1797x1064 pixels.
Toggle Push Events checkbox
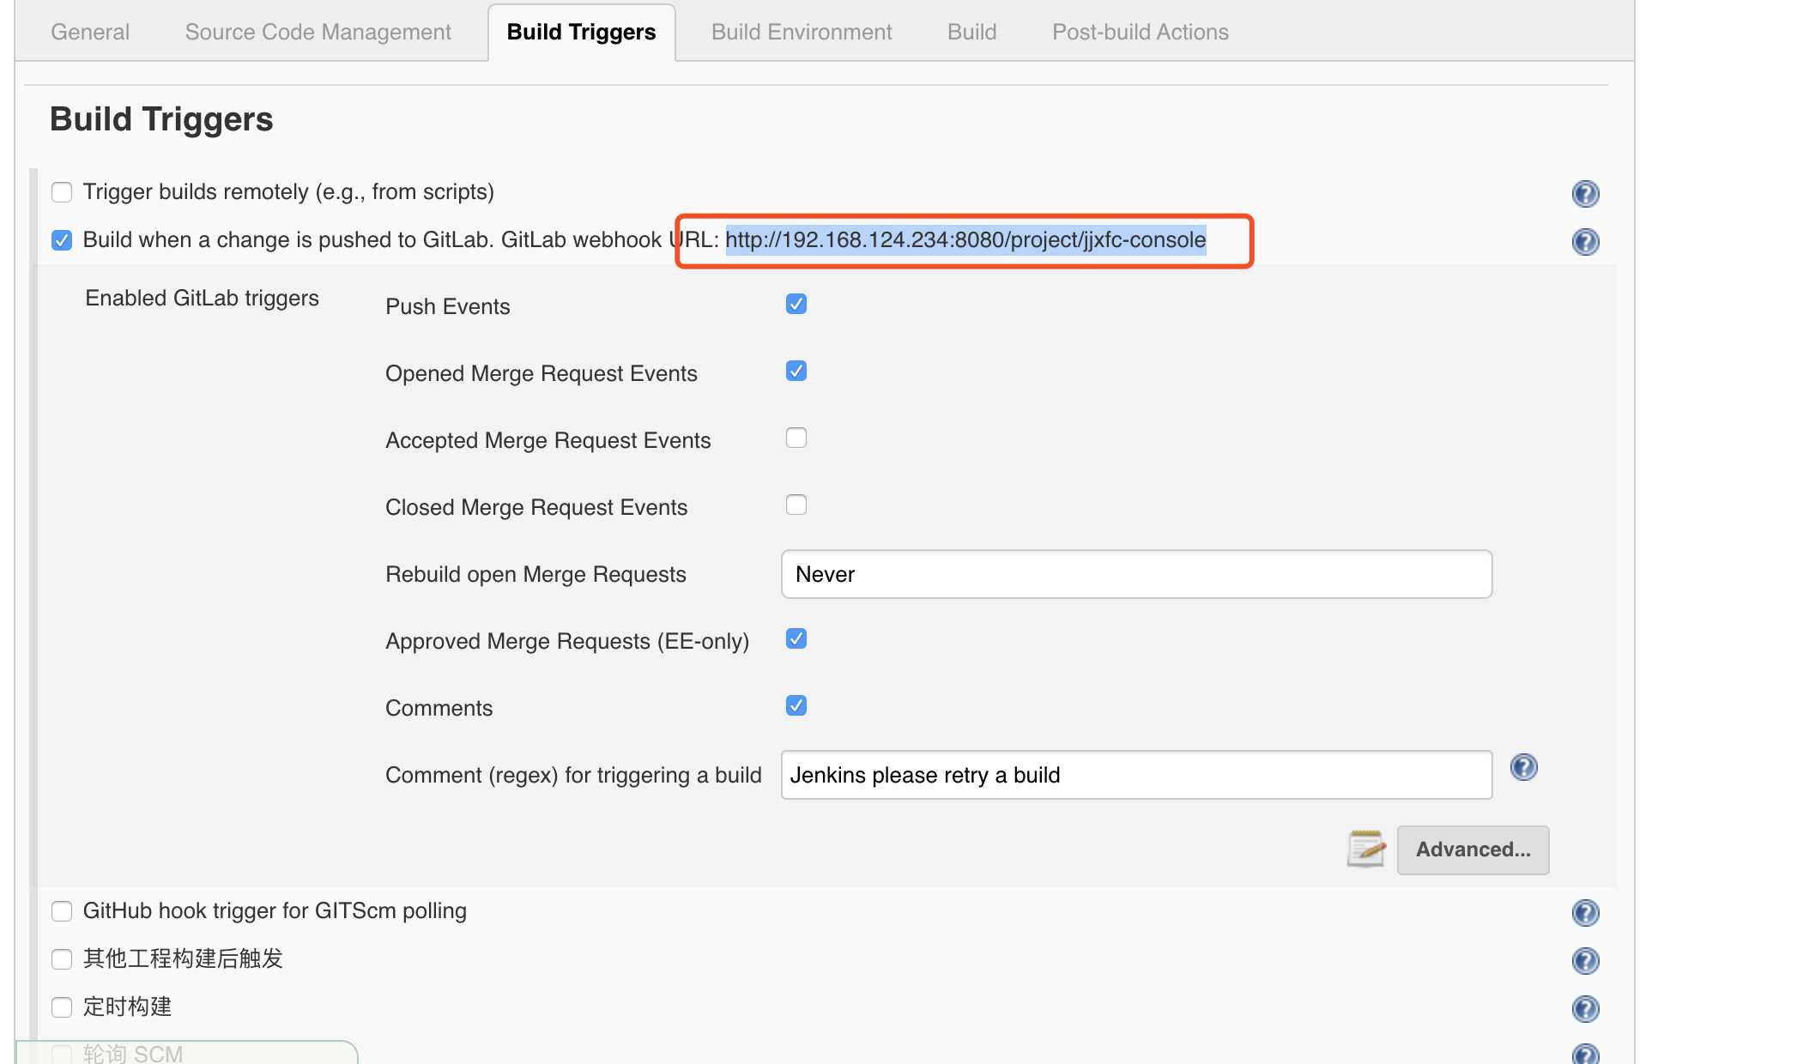pyautogui.click(x=796, y=304)
